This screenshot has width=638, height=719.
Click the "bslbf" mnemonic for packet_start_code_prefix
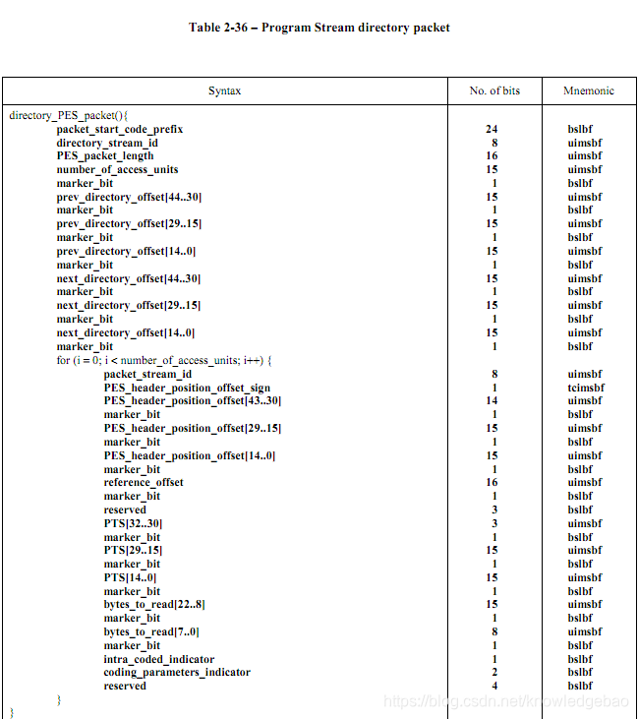[580, 129]
